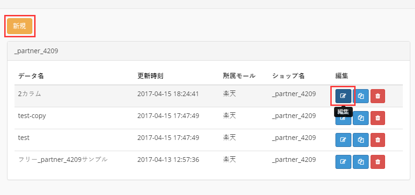This screenshot has height=195, width=415.
Task: Click the 更新時刻 column header
Action: [150, 76]
